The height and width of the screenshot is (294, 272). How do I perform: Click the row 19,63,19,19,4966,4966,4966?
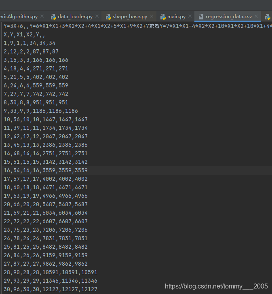[x=46, y=196]
